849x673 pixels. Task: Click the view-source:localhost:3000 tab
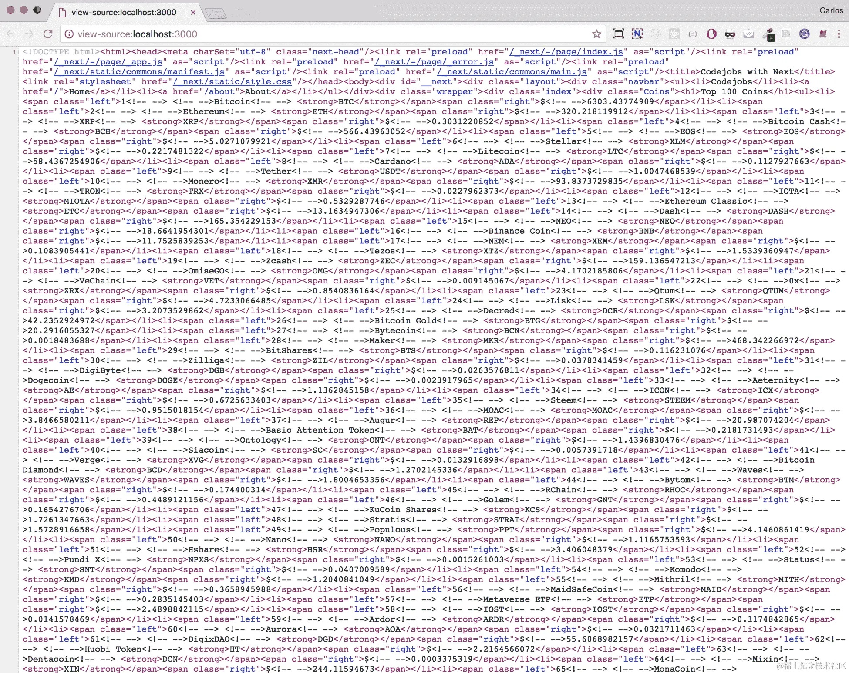(x=124, y=12)
